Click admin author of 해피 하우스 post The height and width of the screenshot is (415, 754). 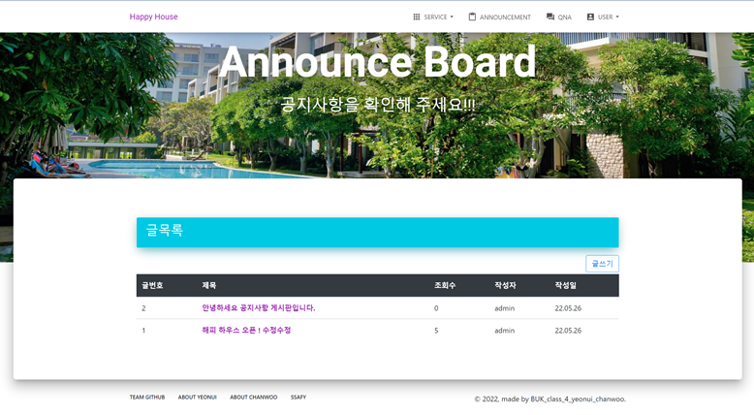(x=504, y=331)
